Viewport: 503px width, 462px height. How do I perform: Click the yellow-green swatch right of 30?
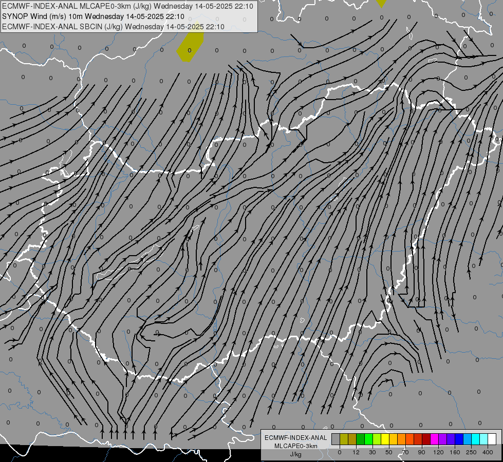377,439
